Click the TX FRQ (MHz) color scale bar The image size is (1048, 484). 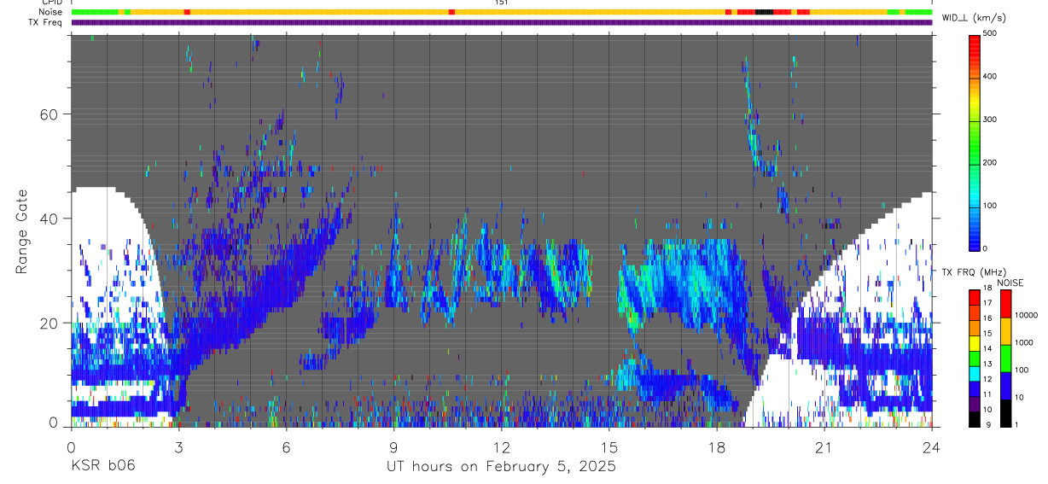[x=974, y=358]
